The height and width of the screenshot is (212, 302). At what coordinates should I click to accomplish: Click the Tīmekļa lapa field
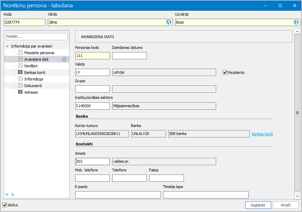(206, 195)
